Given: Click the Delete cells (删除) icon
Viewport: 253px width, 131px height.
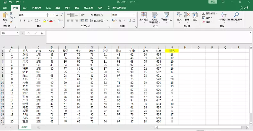Looking at the screenshot, I should pyautogui.click(x=187, y=17).
